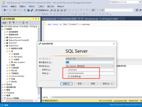Toggle the 记住密码 checkbox
The width and height of the screenshot is (142, 107).
click(69, 76)
